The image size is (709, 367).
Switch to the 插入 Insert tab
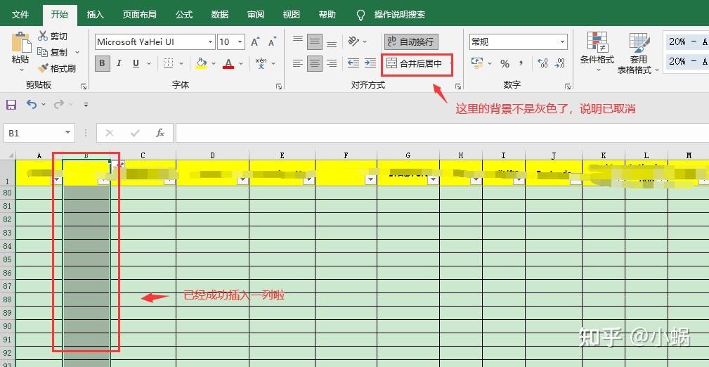point(96,15)
